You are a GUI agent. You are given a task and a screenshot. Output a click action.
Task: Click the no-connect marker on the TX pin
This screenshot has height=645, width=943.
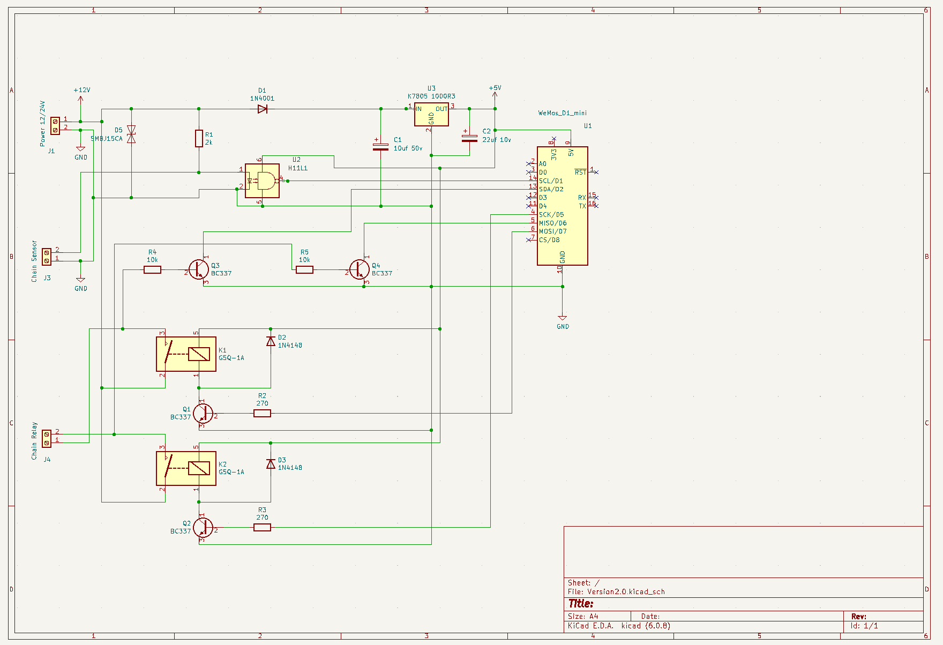point(596,206)
